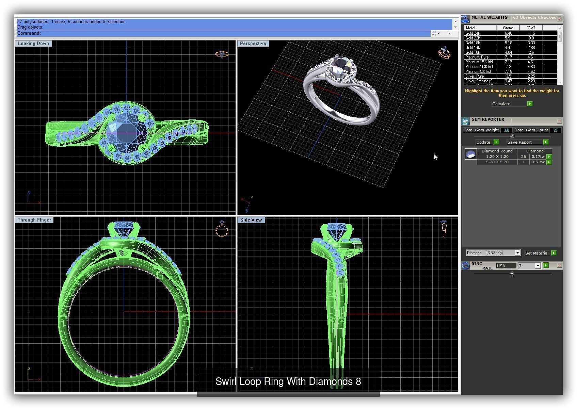This screenshot has height=409, width=577.
Task: Click the 5.20 X 5.20 gem size cell
Action: point(497,162)
